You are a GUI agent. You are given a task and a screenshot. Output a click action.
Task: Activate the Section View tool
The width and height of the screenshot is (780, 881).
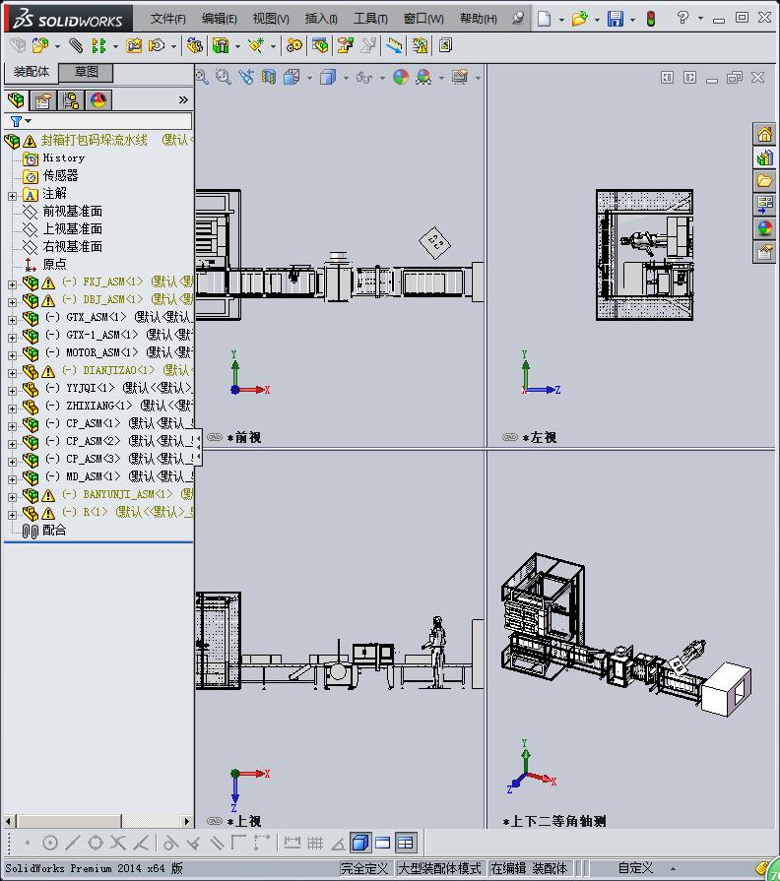point(269,77)
